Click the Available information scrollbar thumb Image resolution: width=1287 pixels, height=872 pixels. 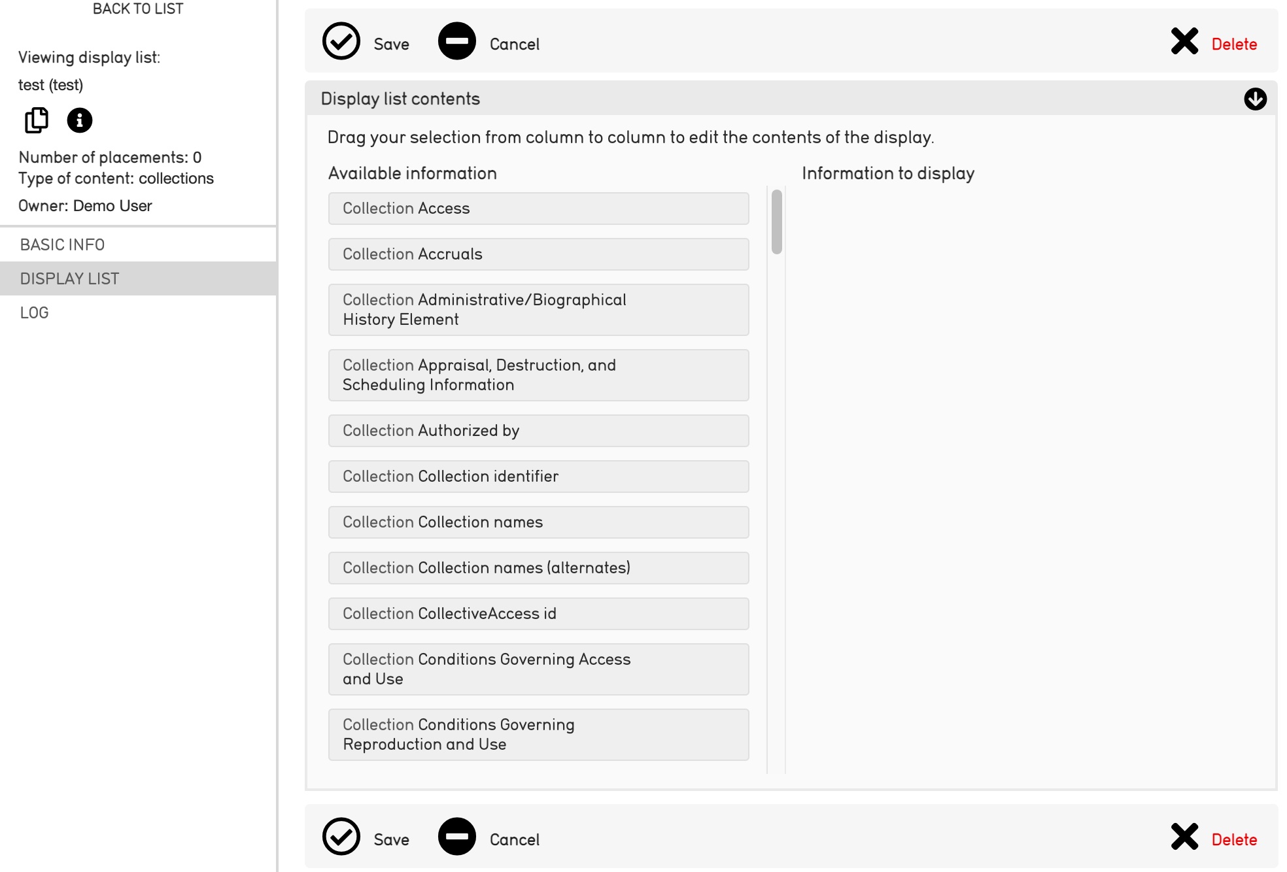[777, 222]
